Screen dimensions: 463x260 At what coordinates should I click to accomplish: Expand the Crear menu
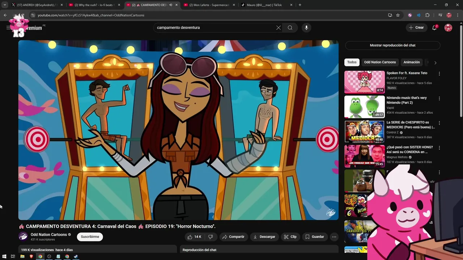coord(416,27)
